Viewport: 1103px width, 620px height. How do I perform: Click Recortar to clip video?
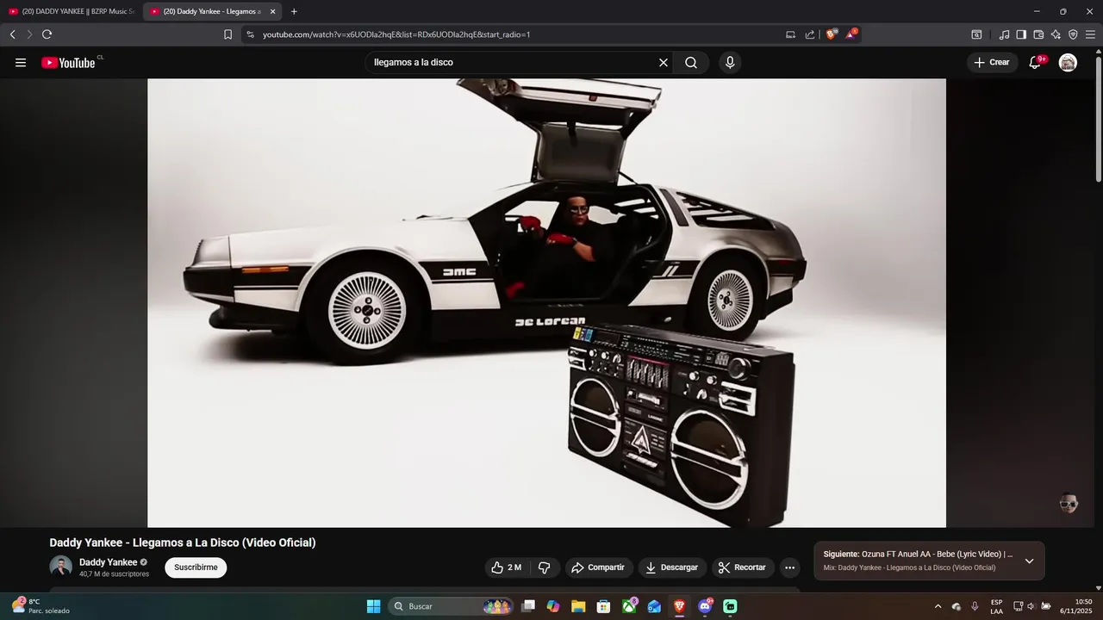[x=742, y=567]
